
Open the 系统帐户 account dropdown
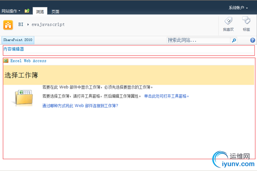[238, 8]
